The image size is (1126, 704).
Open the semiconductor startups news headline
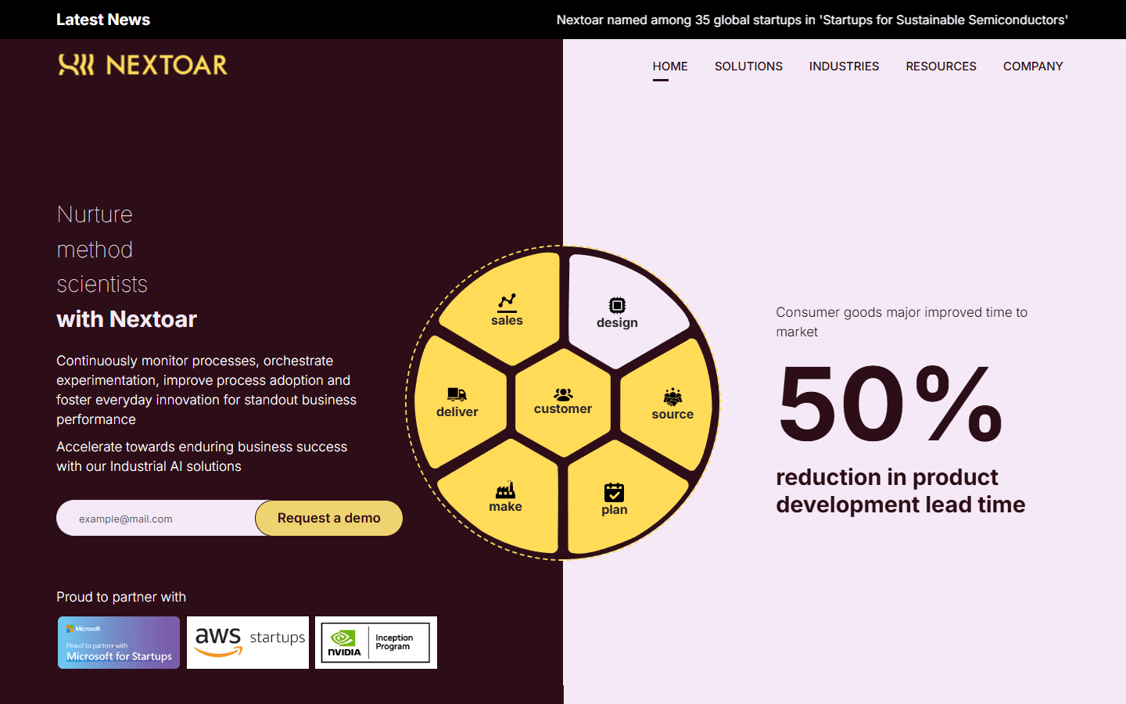pos(812,20)
